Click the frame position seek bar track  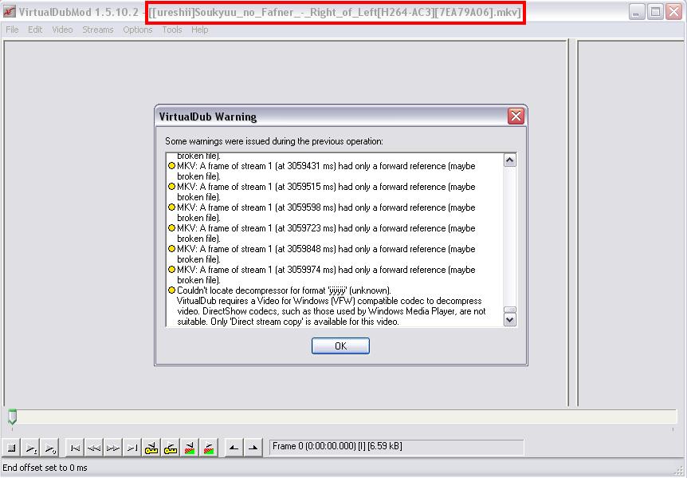click(343, 417)
